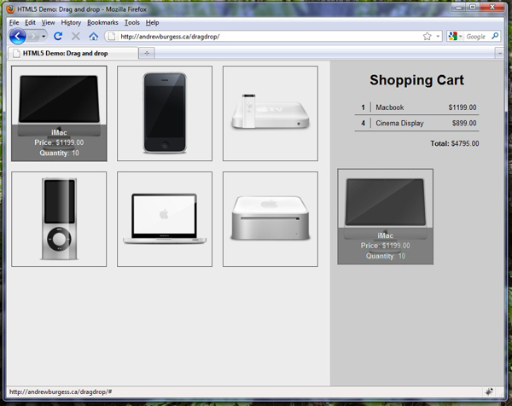Click the Stop loading X icon
This screenshot has width=512, height=406.
(76, 36)
